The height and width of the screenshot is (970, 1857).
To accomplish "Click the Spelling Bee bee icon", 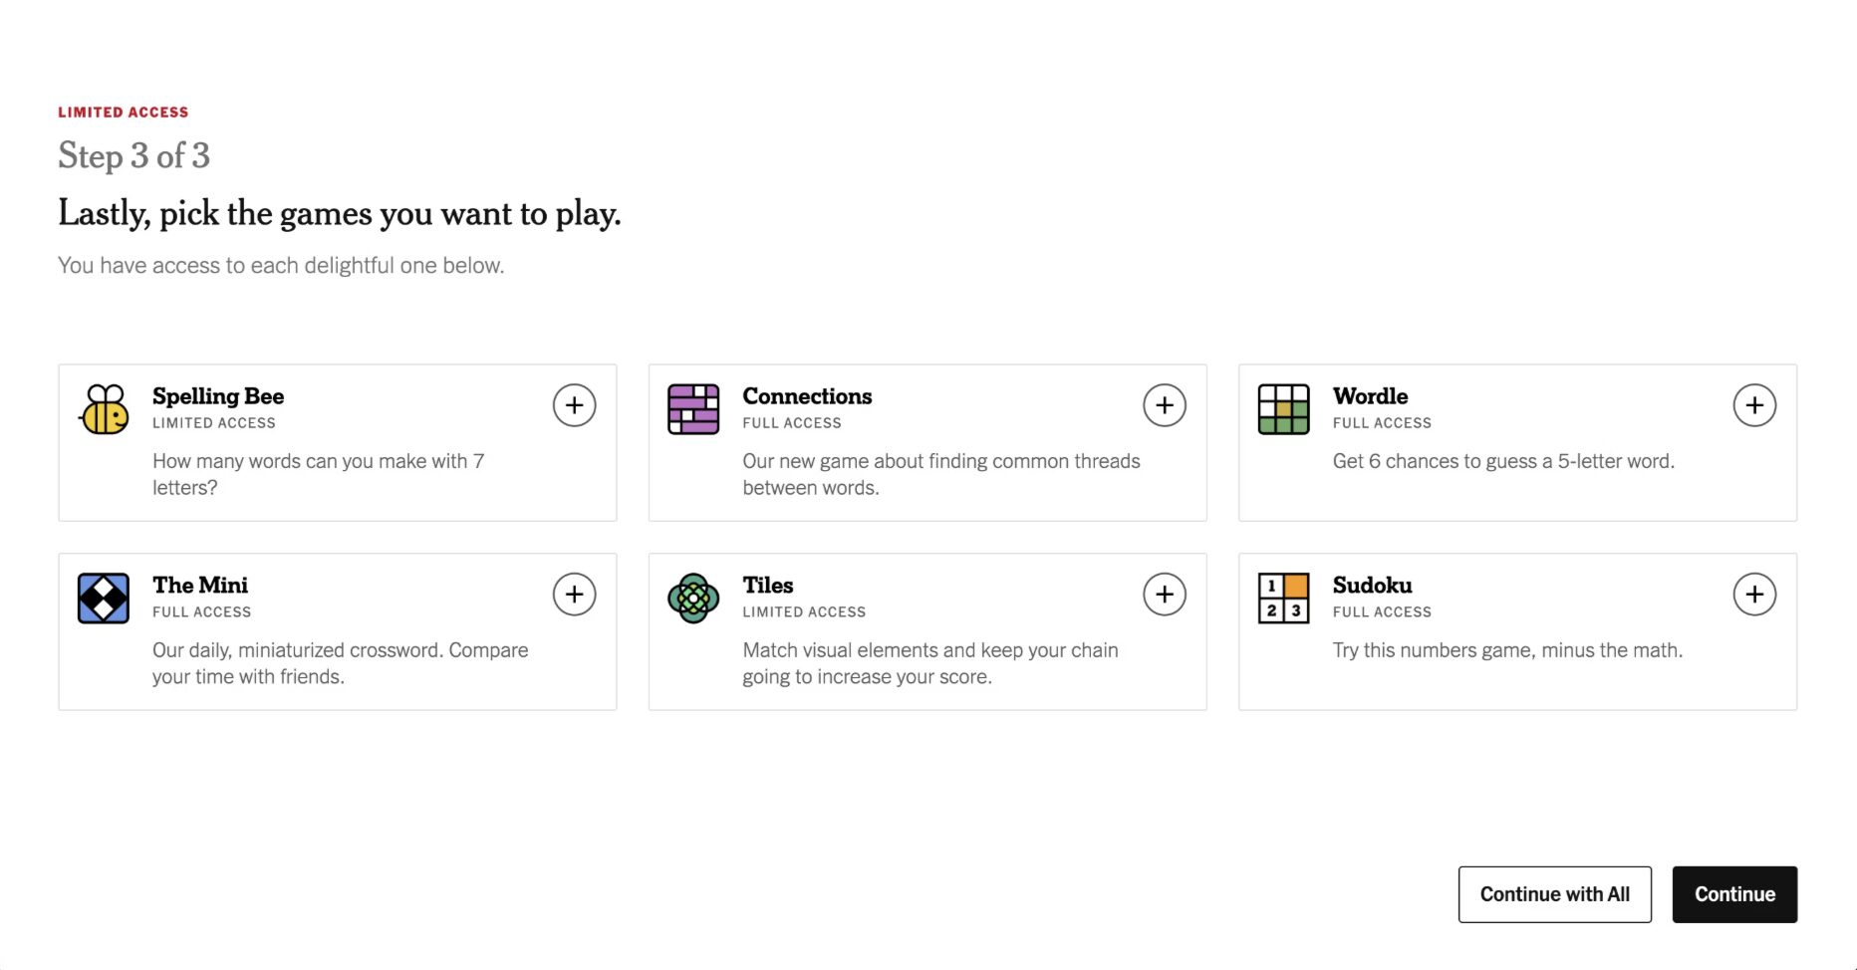I will (x=105, y=409).
